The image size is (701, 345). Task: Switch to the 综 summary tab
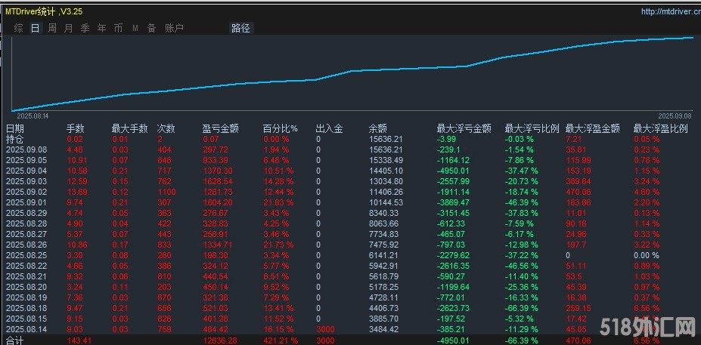tap(18, 28)
